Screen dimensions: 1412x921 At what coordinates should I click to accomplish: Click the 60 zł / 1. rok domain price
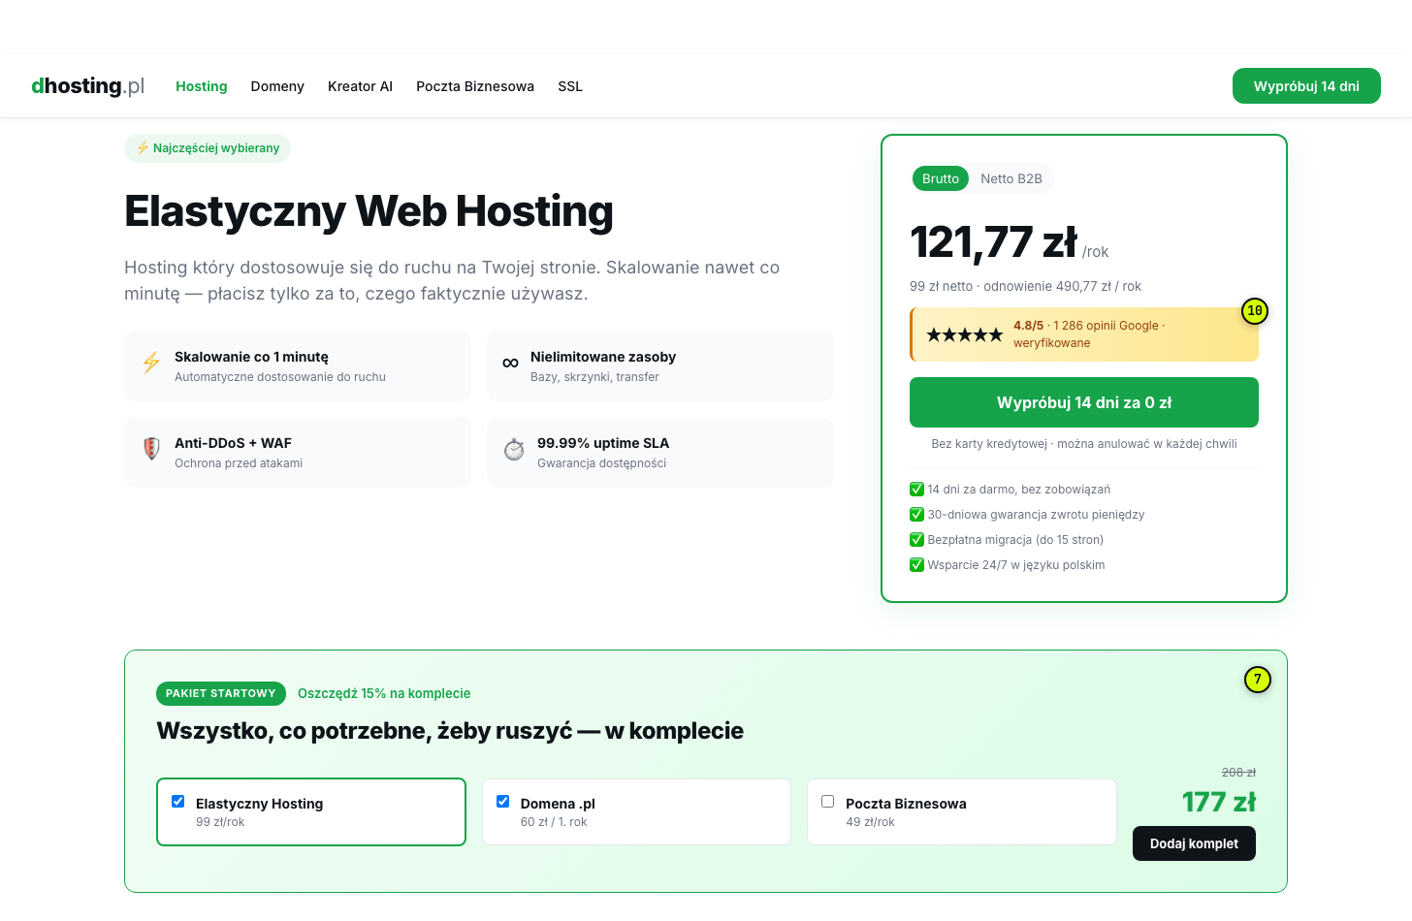[554, 822]
